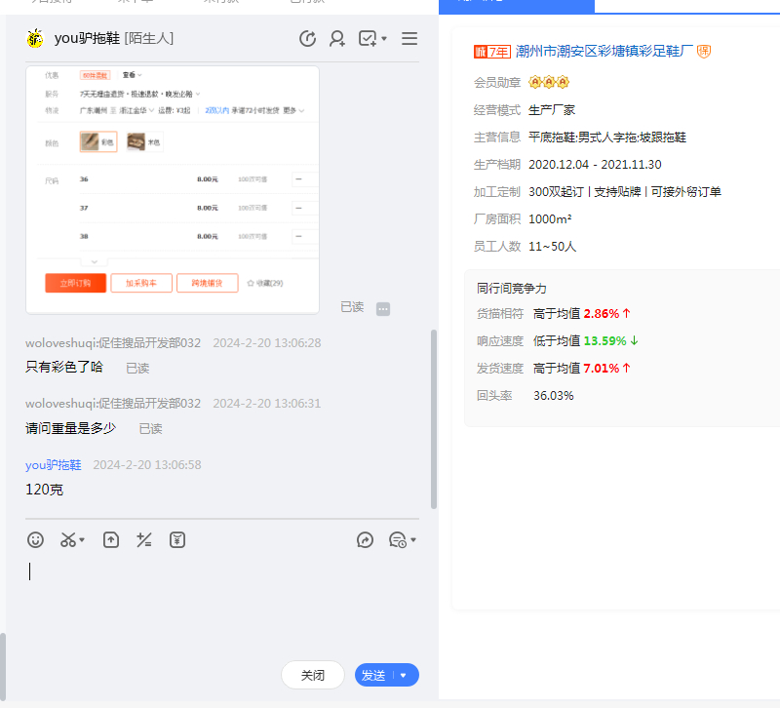The height and width of the screenshot is (708, 780).
Task: Click the you驴拖鞋 sender name link
Action: coord(54,465)
